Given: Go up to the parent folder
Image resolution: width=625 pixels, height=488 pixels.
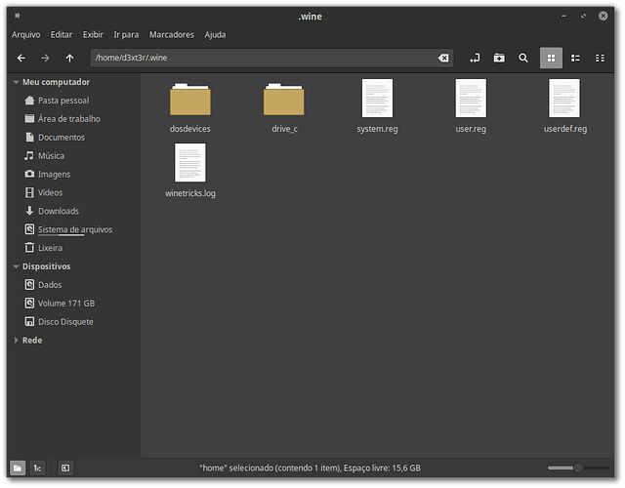Looking at the screenshot, I should tap(69, 59).
